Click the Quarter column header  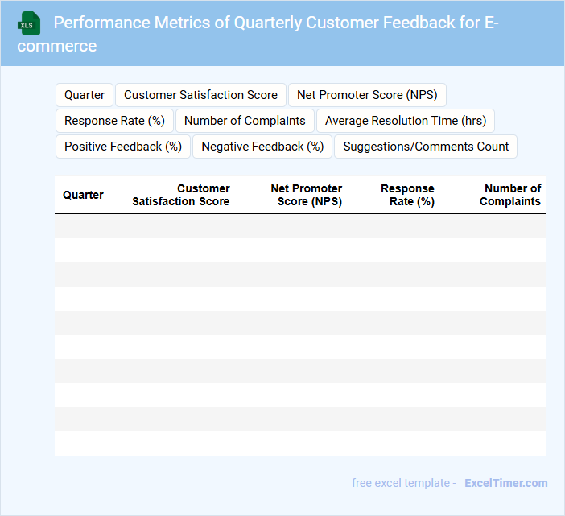click(x=83, y=195)
